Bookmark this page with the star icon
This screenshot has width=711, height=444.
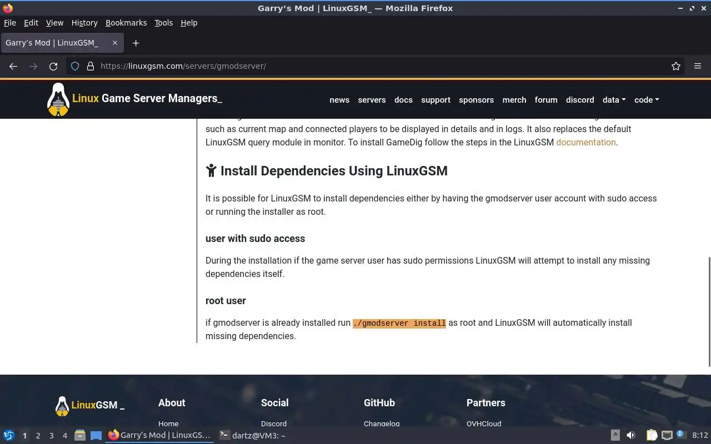(x=676, y=66)
